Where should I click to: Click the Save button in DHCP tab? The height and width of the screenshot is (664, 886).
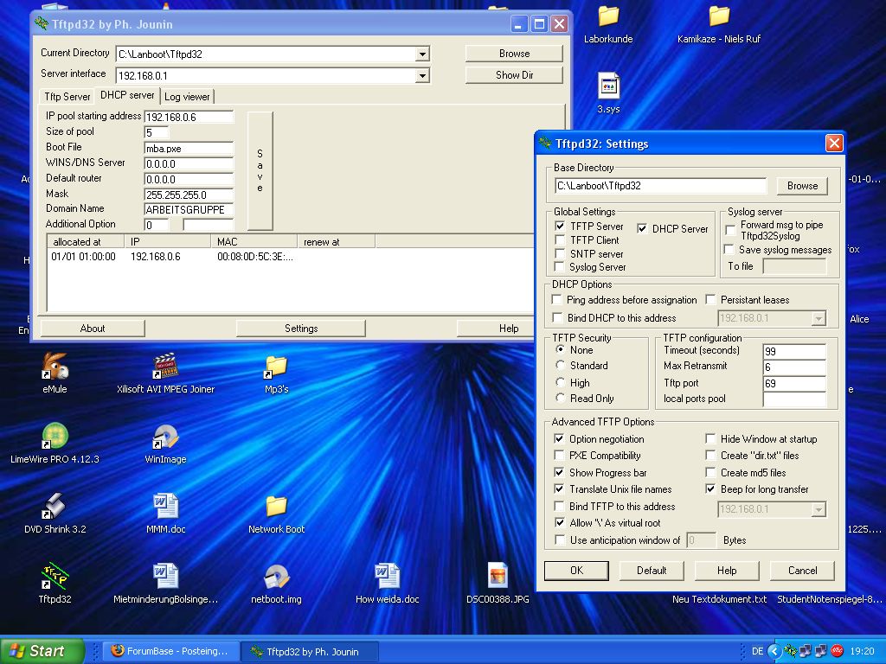pos(260,170)
